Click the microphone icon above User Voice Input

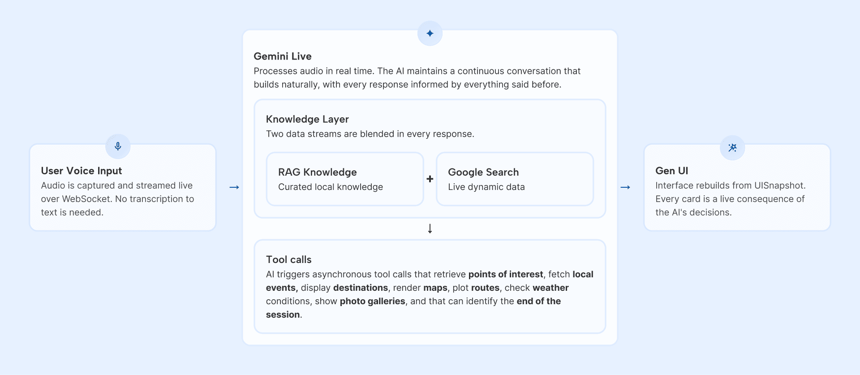tap(118, 147)
